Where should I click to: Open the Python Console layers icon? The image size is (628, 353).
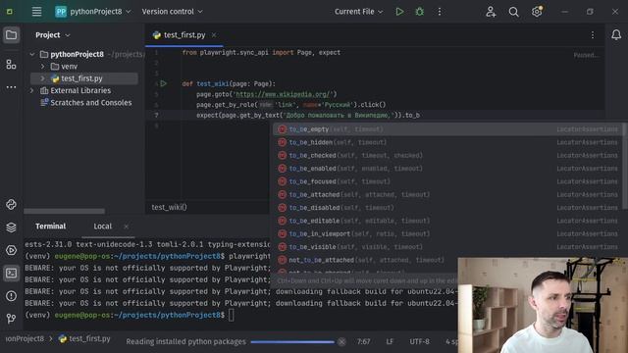pyautogui.click(x=11, y=227)
